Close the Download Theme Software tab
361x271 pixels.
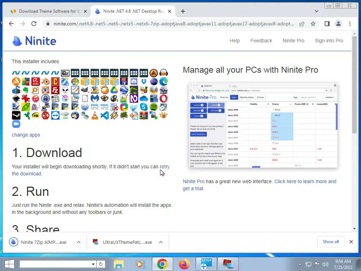85,11
